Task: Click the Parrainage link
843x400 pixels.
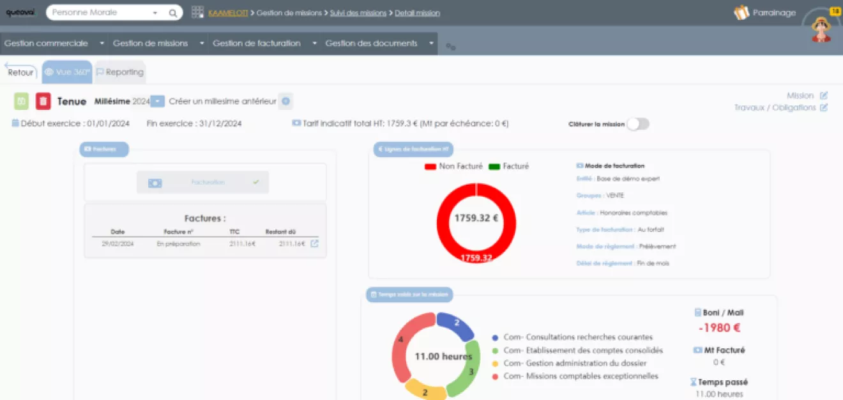Action: point(774,12)
